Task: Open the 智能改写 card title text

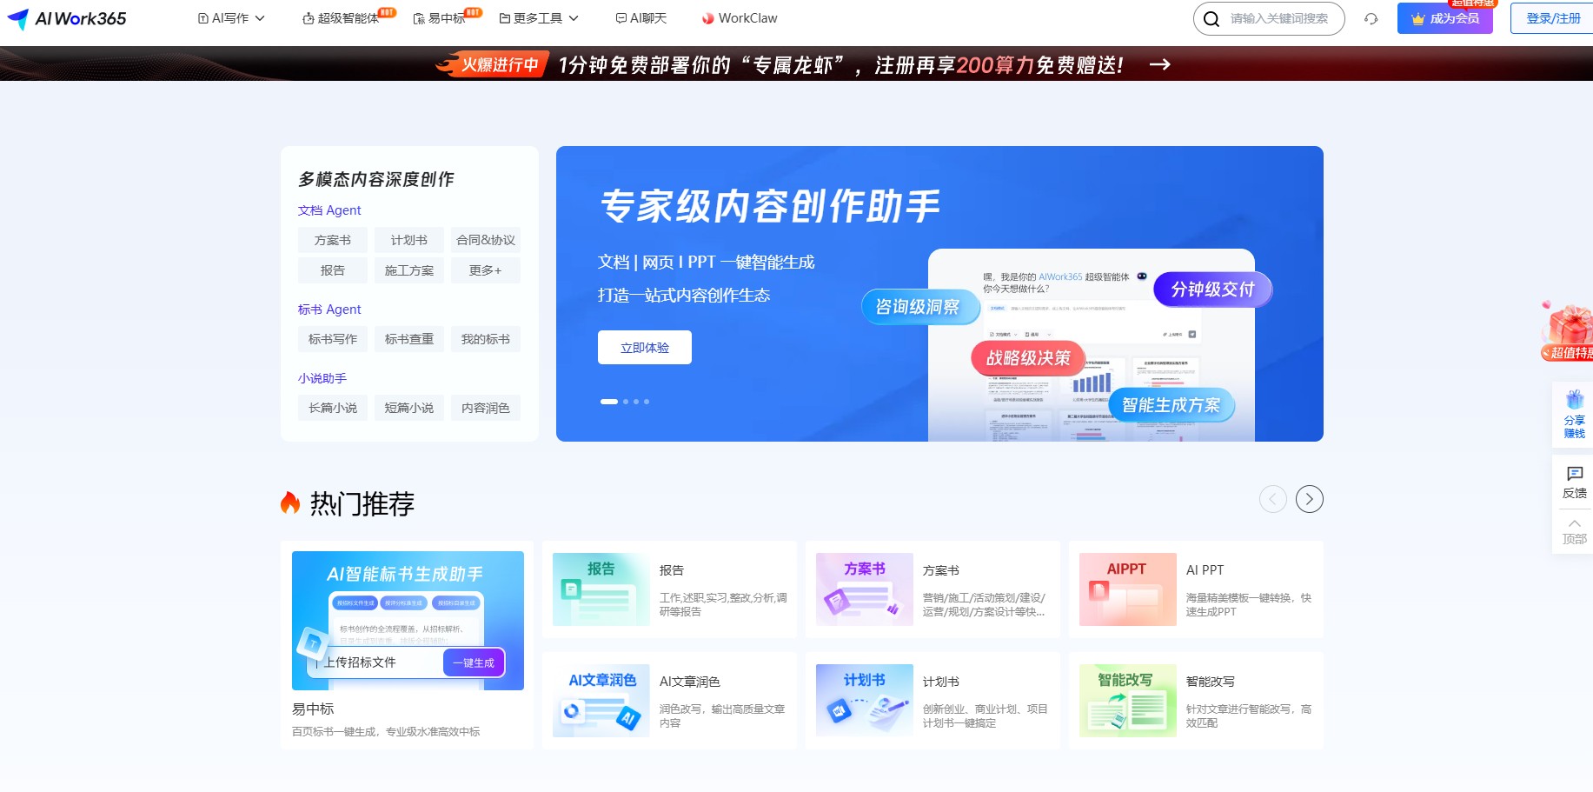Action: (1211, 682)
